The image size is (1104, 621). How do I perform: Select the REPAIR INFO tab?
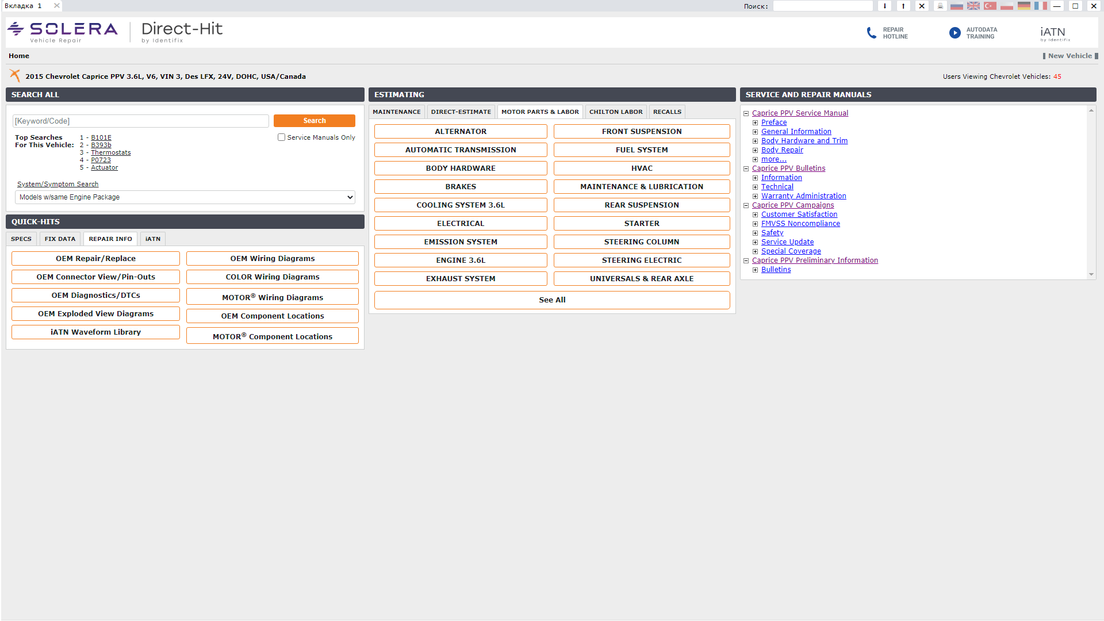(110, 239)
